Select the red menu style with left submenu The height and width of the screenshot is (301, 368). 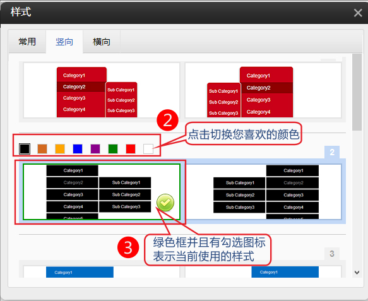click(263, 90)
